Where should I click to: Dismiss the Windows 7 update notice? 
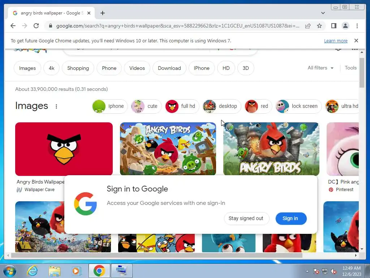[356, 41]
